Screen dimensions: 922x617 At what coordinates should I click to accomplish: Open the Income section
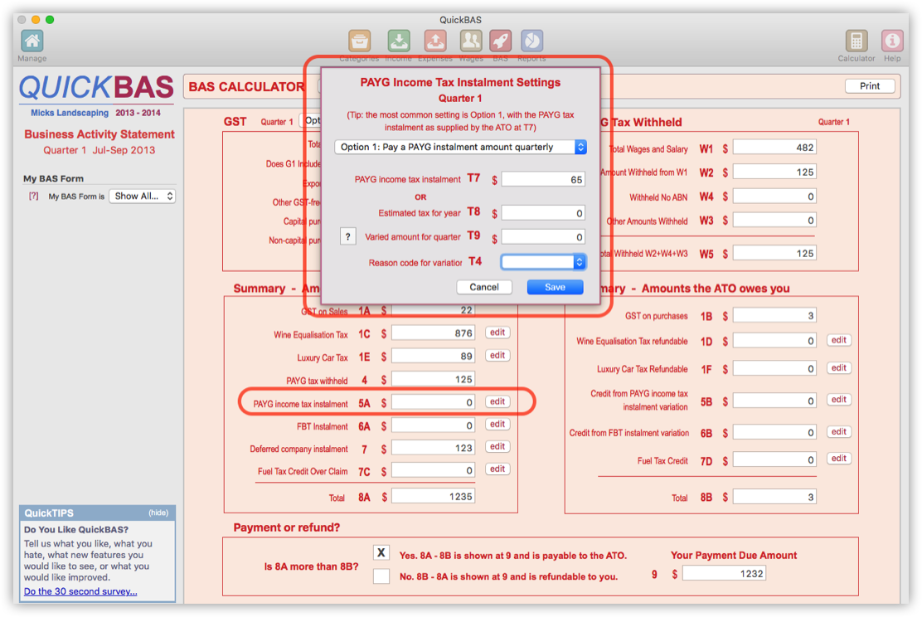pos(399,40)
